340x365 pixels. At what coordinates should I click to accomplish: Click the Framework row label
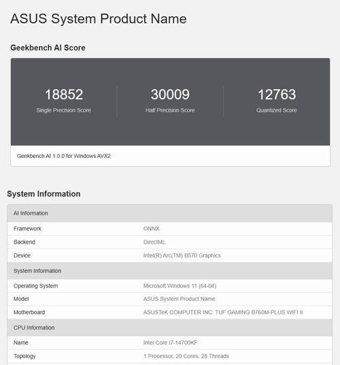[27, 229]
